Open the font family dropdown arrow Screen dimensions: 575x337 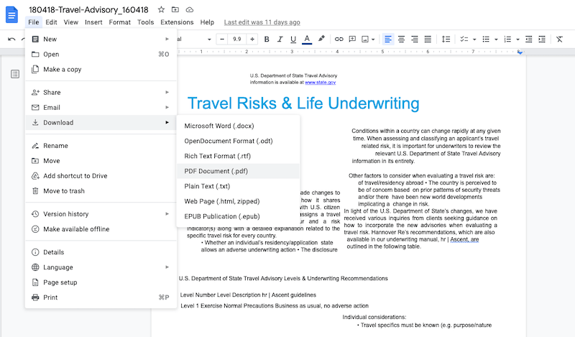[x=209, y=40]
